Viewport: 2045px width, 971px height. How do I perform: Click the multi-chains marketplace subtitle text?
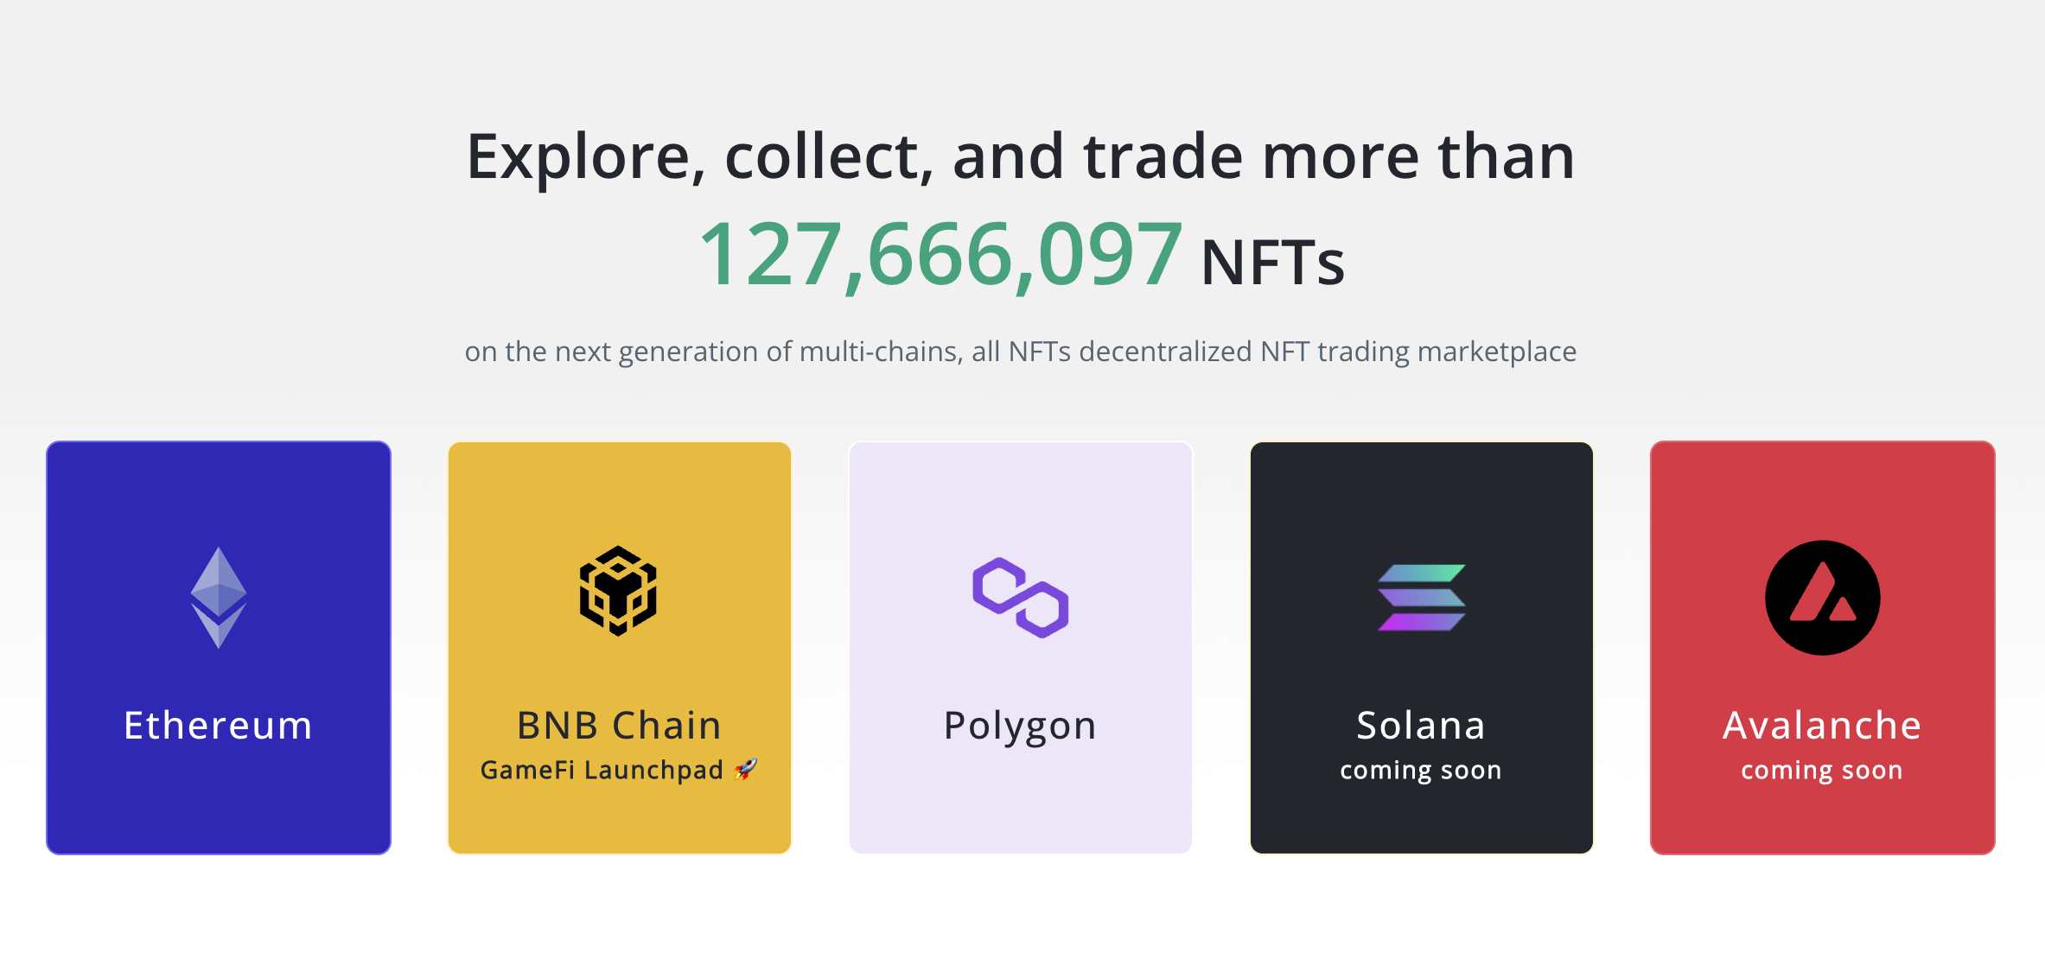(x=1020, y=352)
